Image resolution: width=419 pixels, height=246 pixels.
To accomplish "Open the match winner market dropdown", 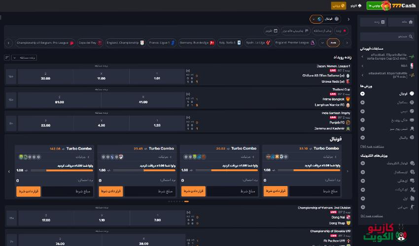I will pos(24,58).
